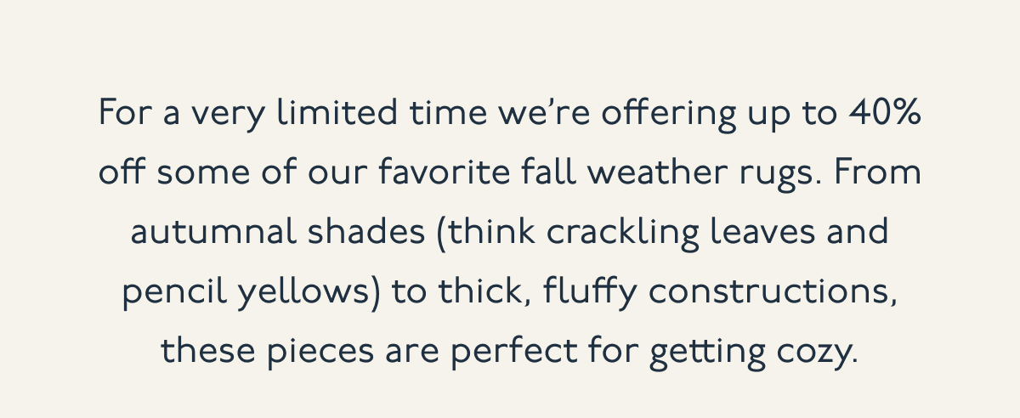Screen dimensions: 1020x418
Task: Click the word "constructions,"
Action: 772,293
